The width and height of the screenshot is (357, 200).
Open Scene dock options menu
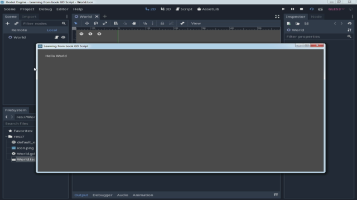(x=67, y=17)
